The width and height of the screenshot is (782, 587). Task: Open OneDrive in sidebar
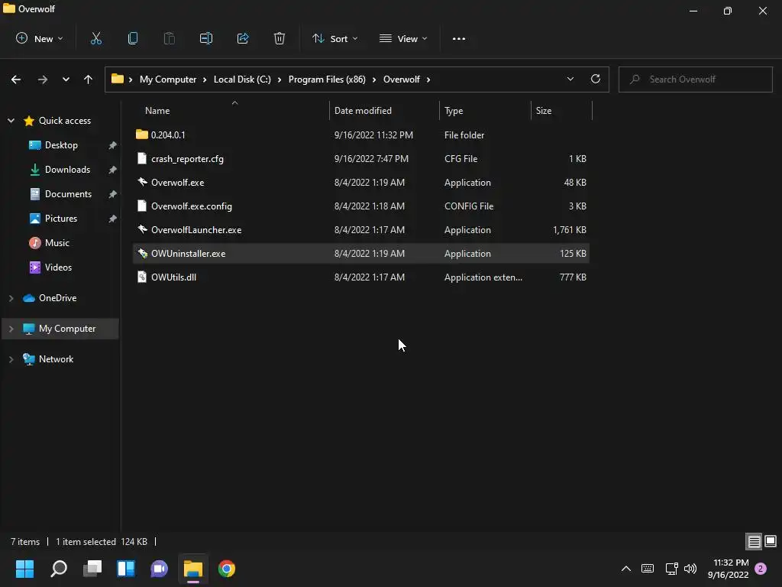tap(57, 298)
